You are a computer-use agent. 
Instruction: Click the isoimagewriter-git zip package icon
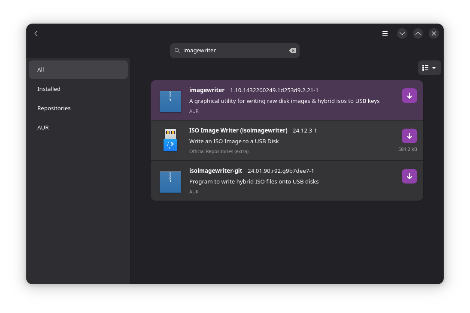170,182
